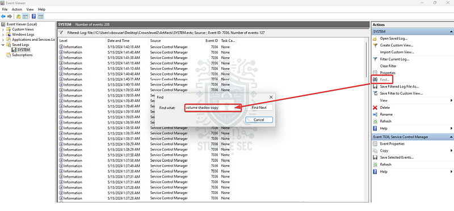
Task: Click Save Filtered Log File As action
Action: tap(400, 87)
